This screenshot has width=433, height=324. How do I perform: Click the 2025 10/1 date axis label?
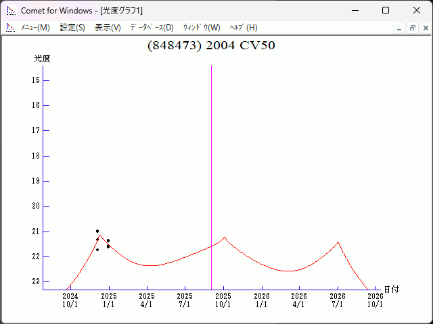(x=223, y=300)
